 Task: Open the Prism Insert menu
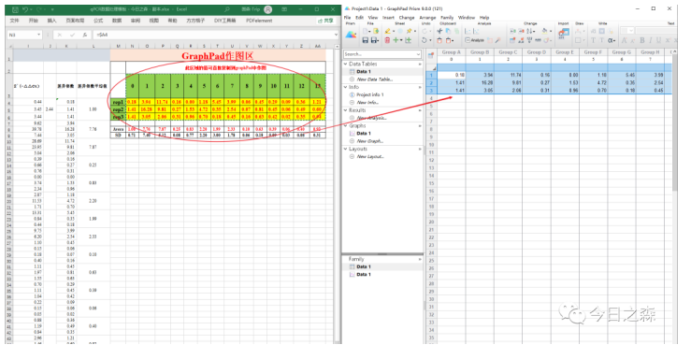coord(388,18)
